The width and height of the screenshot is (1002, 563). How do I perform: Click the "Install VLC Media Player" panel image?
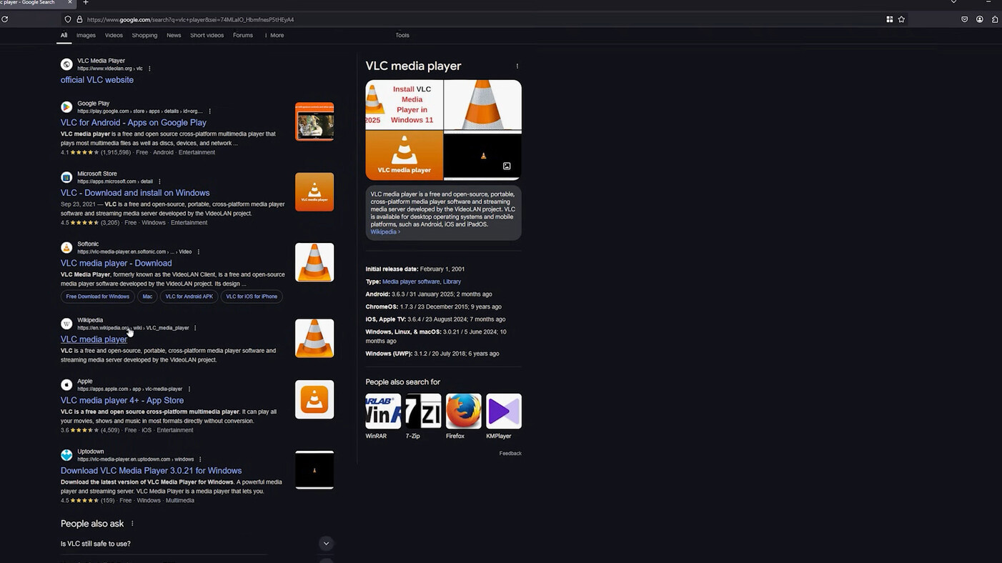405,105
